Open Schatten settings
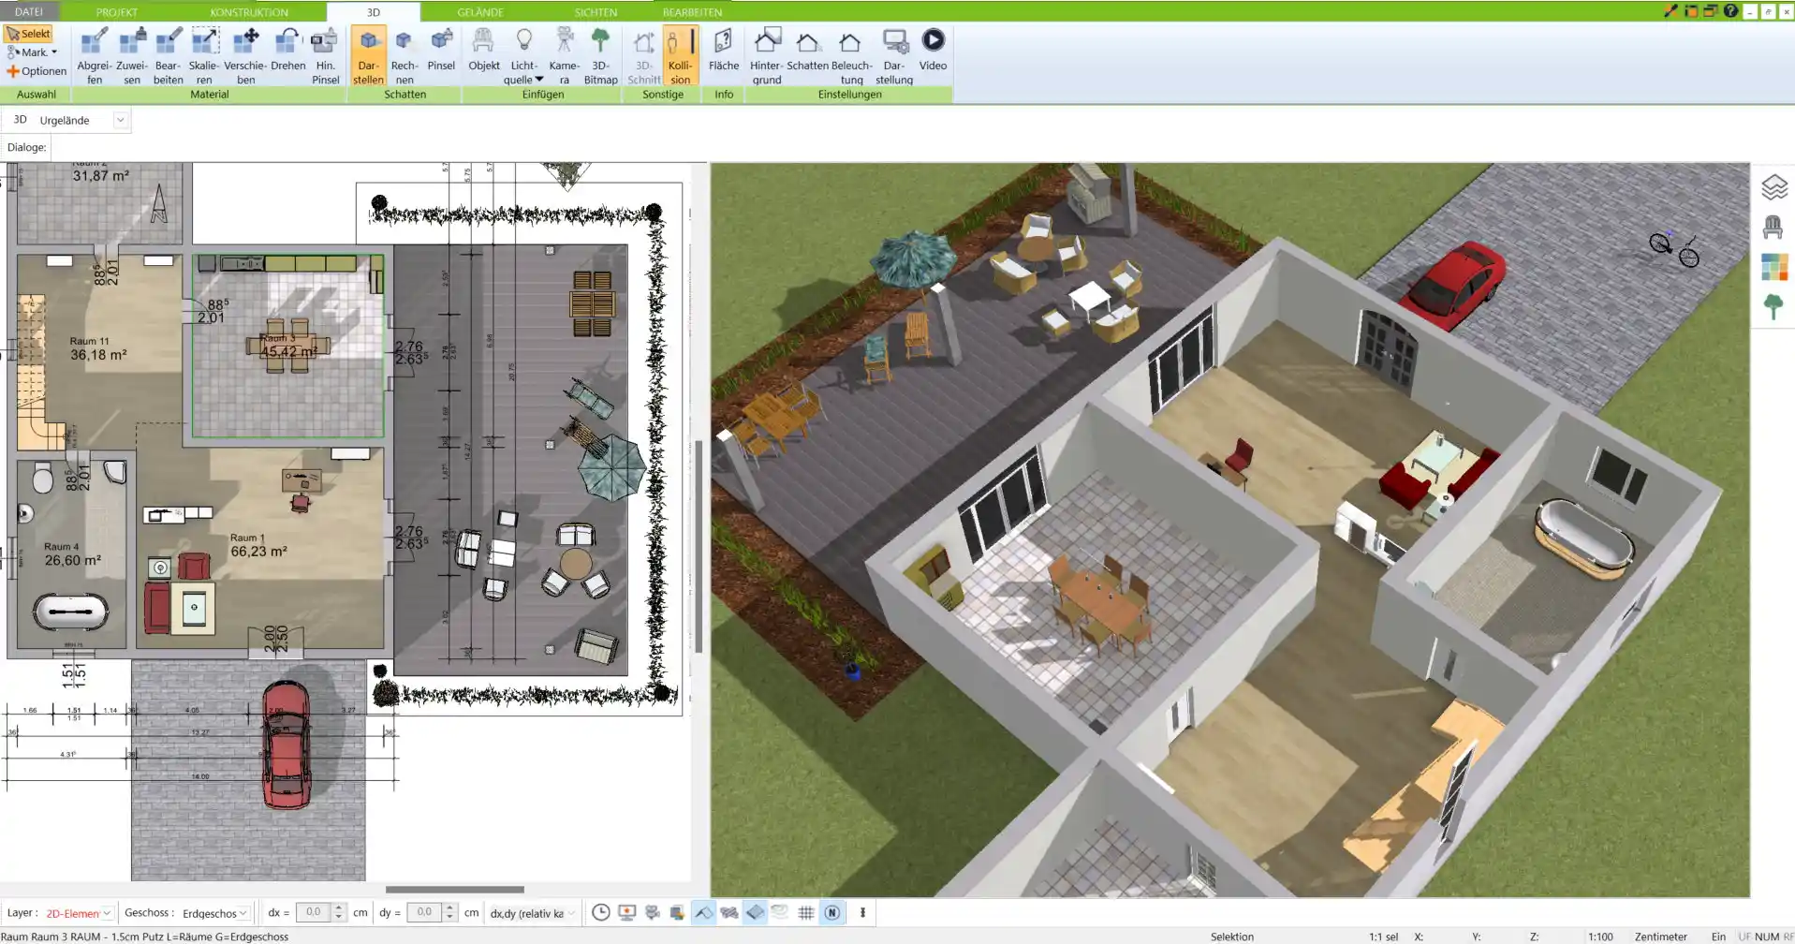Image resolution: width=1795 pixels, height=944 pixels. coord(807,50)
